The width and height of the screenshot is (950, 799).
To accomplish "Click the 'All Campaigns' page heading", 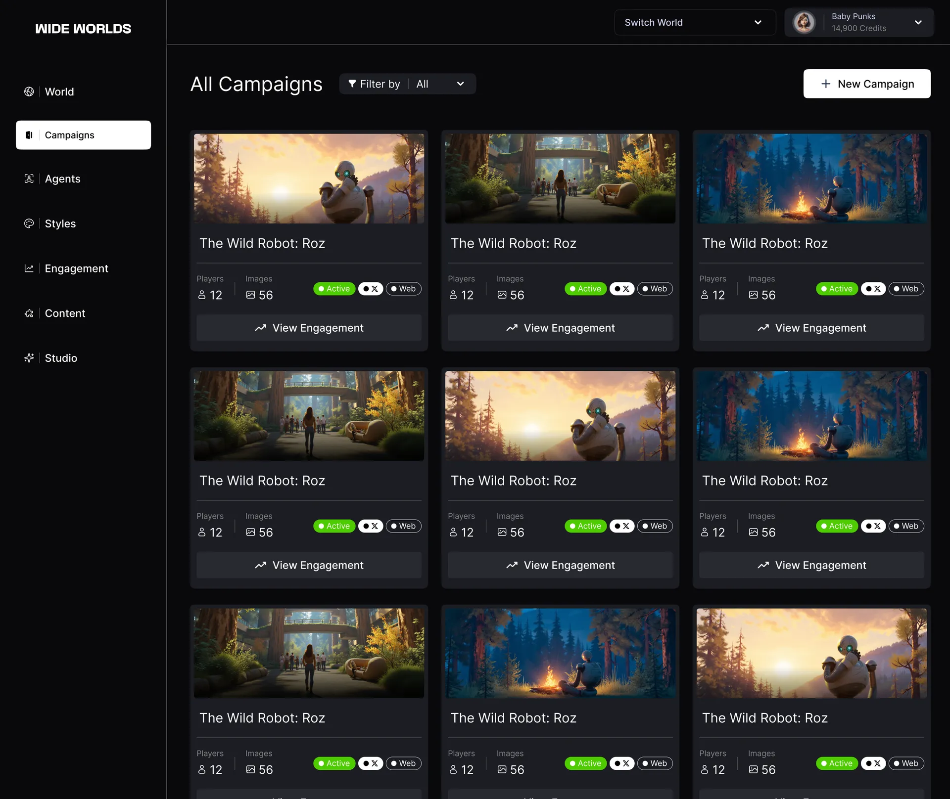I will (256, 84).
